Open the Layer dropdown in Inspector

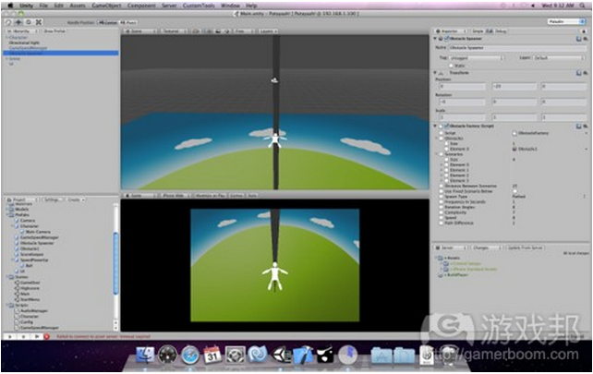click(560, 58)
